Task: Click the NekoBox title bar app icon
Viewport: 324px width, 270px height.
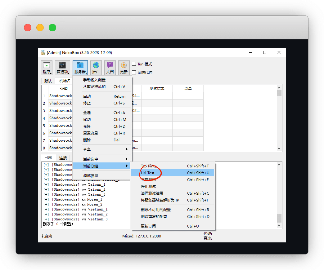Action: tap(43, 52)
